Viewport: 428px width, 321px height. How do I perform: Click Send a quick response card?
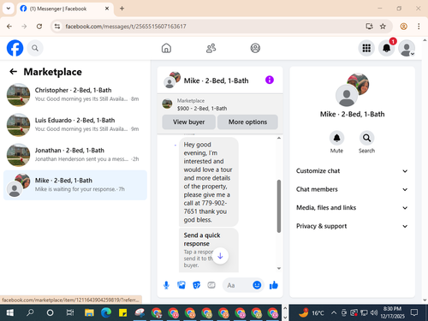click(209, 250)
